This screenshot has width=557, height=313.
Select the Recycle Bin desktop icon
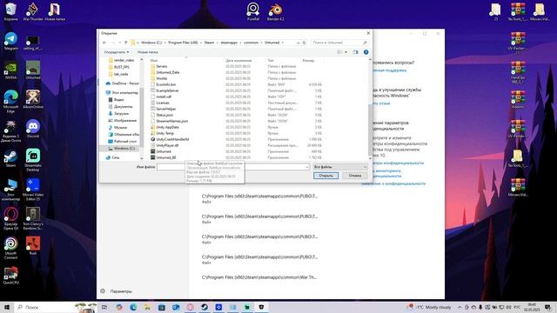tap(10, 11)
